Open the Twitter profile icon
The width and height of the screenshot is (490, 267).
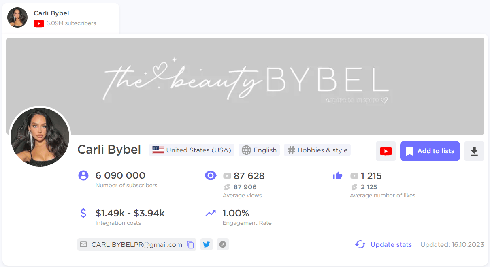[207, 244]
